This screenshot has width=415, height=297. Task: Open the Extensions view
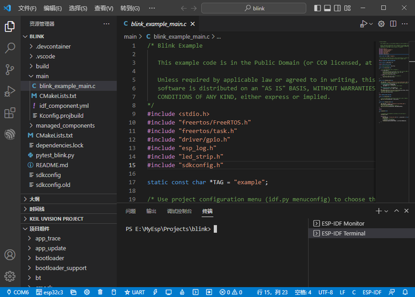point(10,113)
